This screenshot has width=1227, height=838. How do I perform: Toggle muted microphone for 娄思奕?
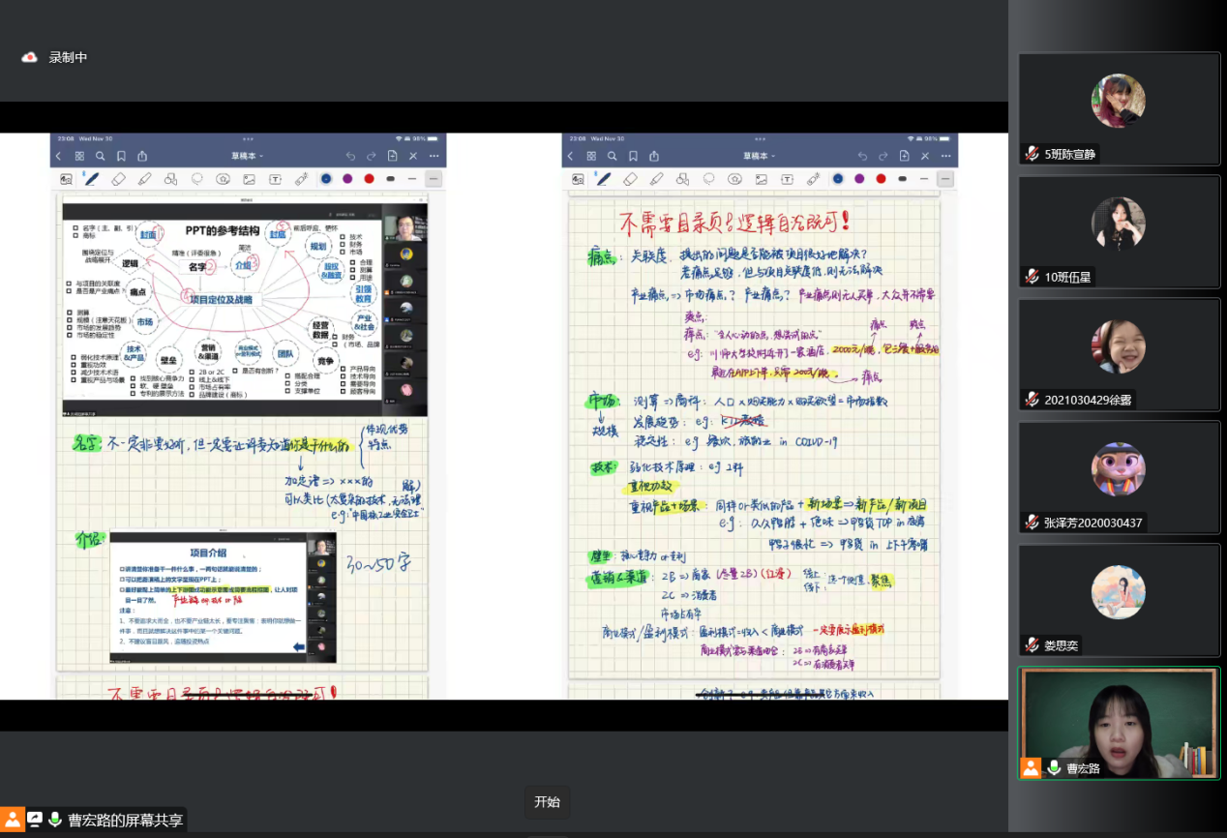(1032, 645)
